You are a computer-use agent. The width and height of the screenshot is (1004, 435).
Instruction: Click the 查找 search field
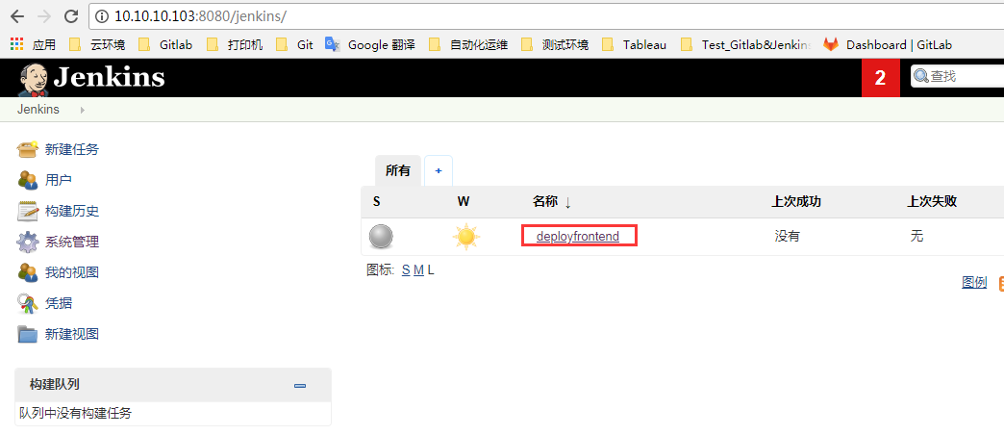pyautogui.click(x=957, y=76)
